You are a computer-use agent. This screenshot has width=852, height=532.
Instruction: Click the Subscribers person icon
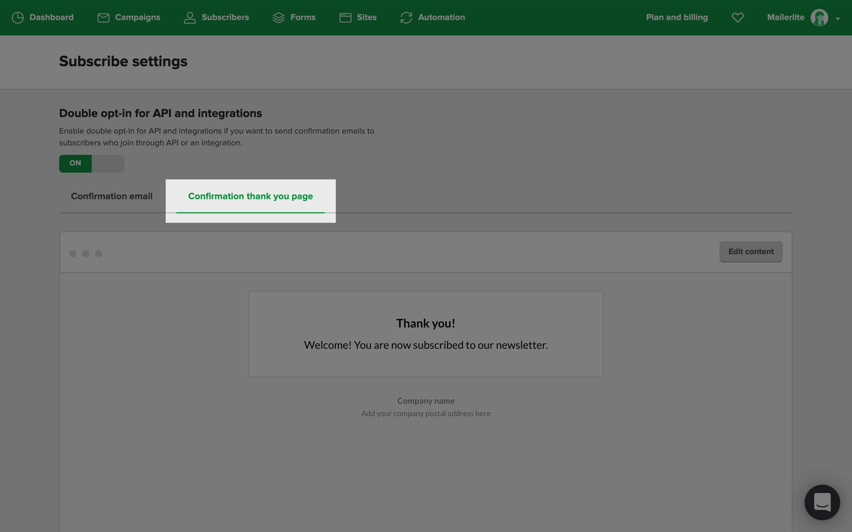190,18
